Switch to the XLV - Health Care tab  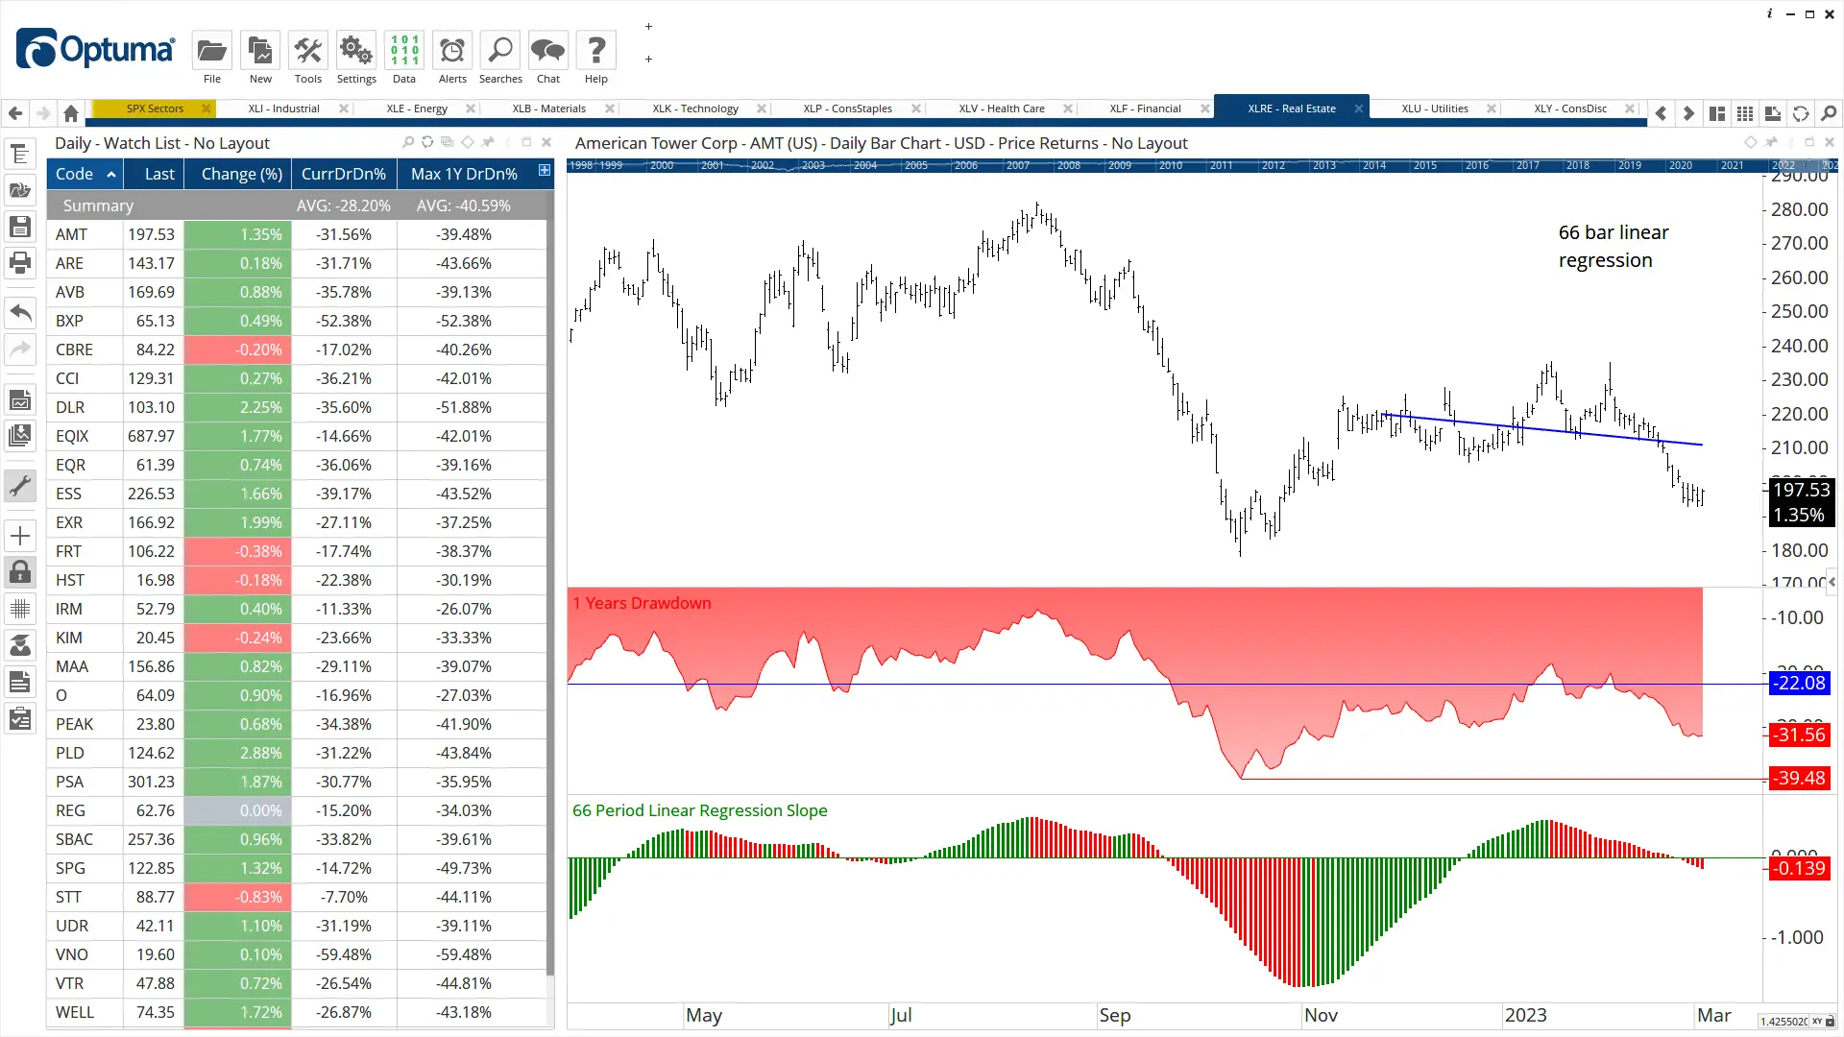(x=1002, y=109)
